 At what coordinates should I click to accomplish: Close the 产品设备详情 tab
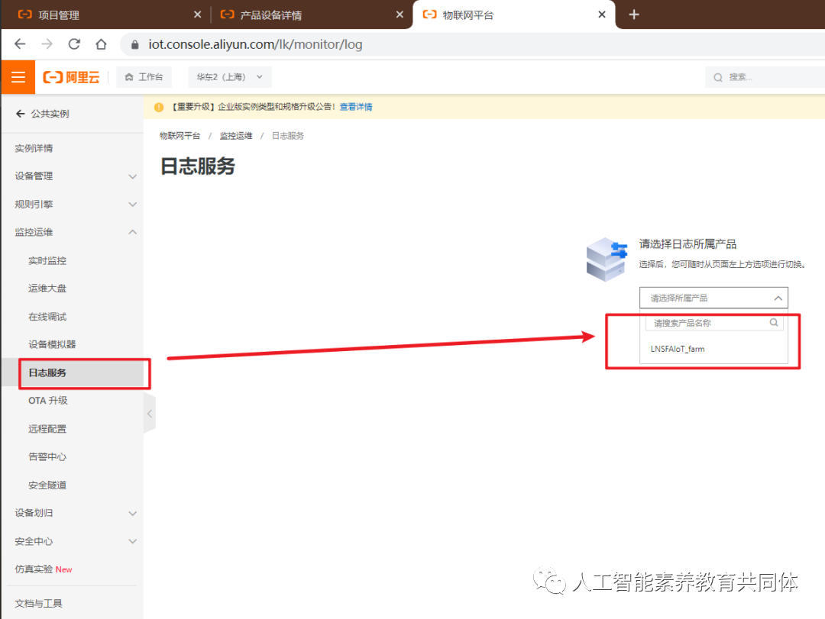coord(400,15)
